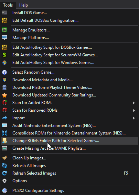139x195 pixels.
Task: Click the red magnet icon for Scan for Removed ROMs
Action: click(5, 110)
